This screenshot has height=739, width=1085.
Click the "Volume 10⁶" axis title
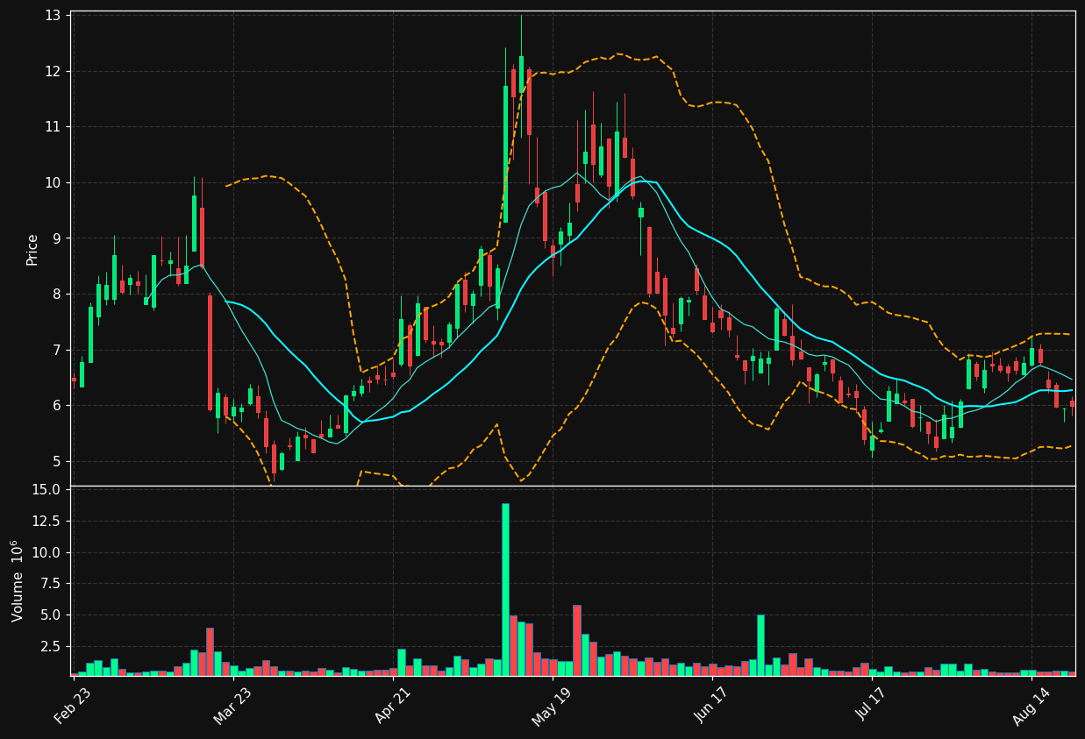point(18,580)
